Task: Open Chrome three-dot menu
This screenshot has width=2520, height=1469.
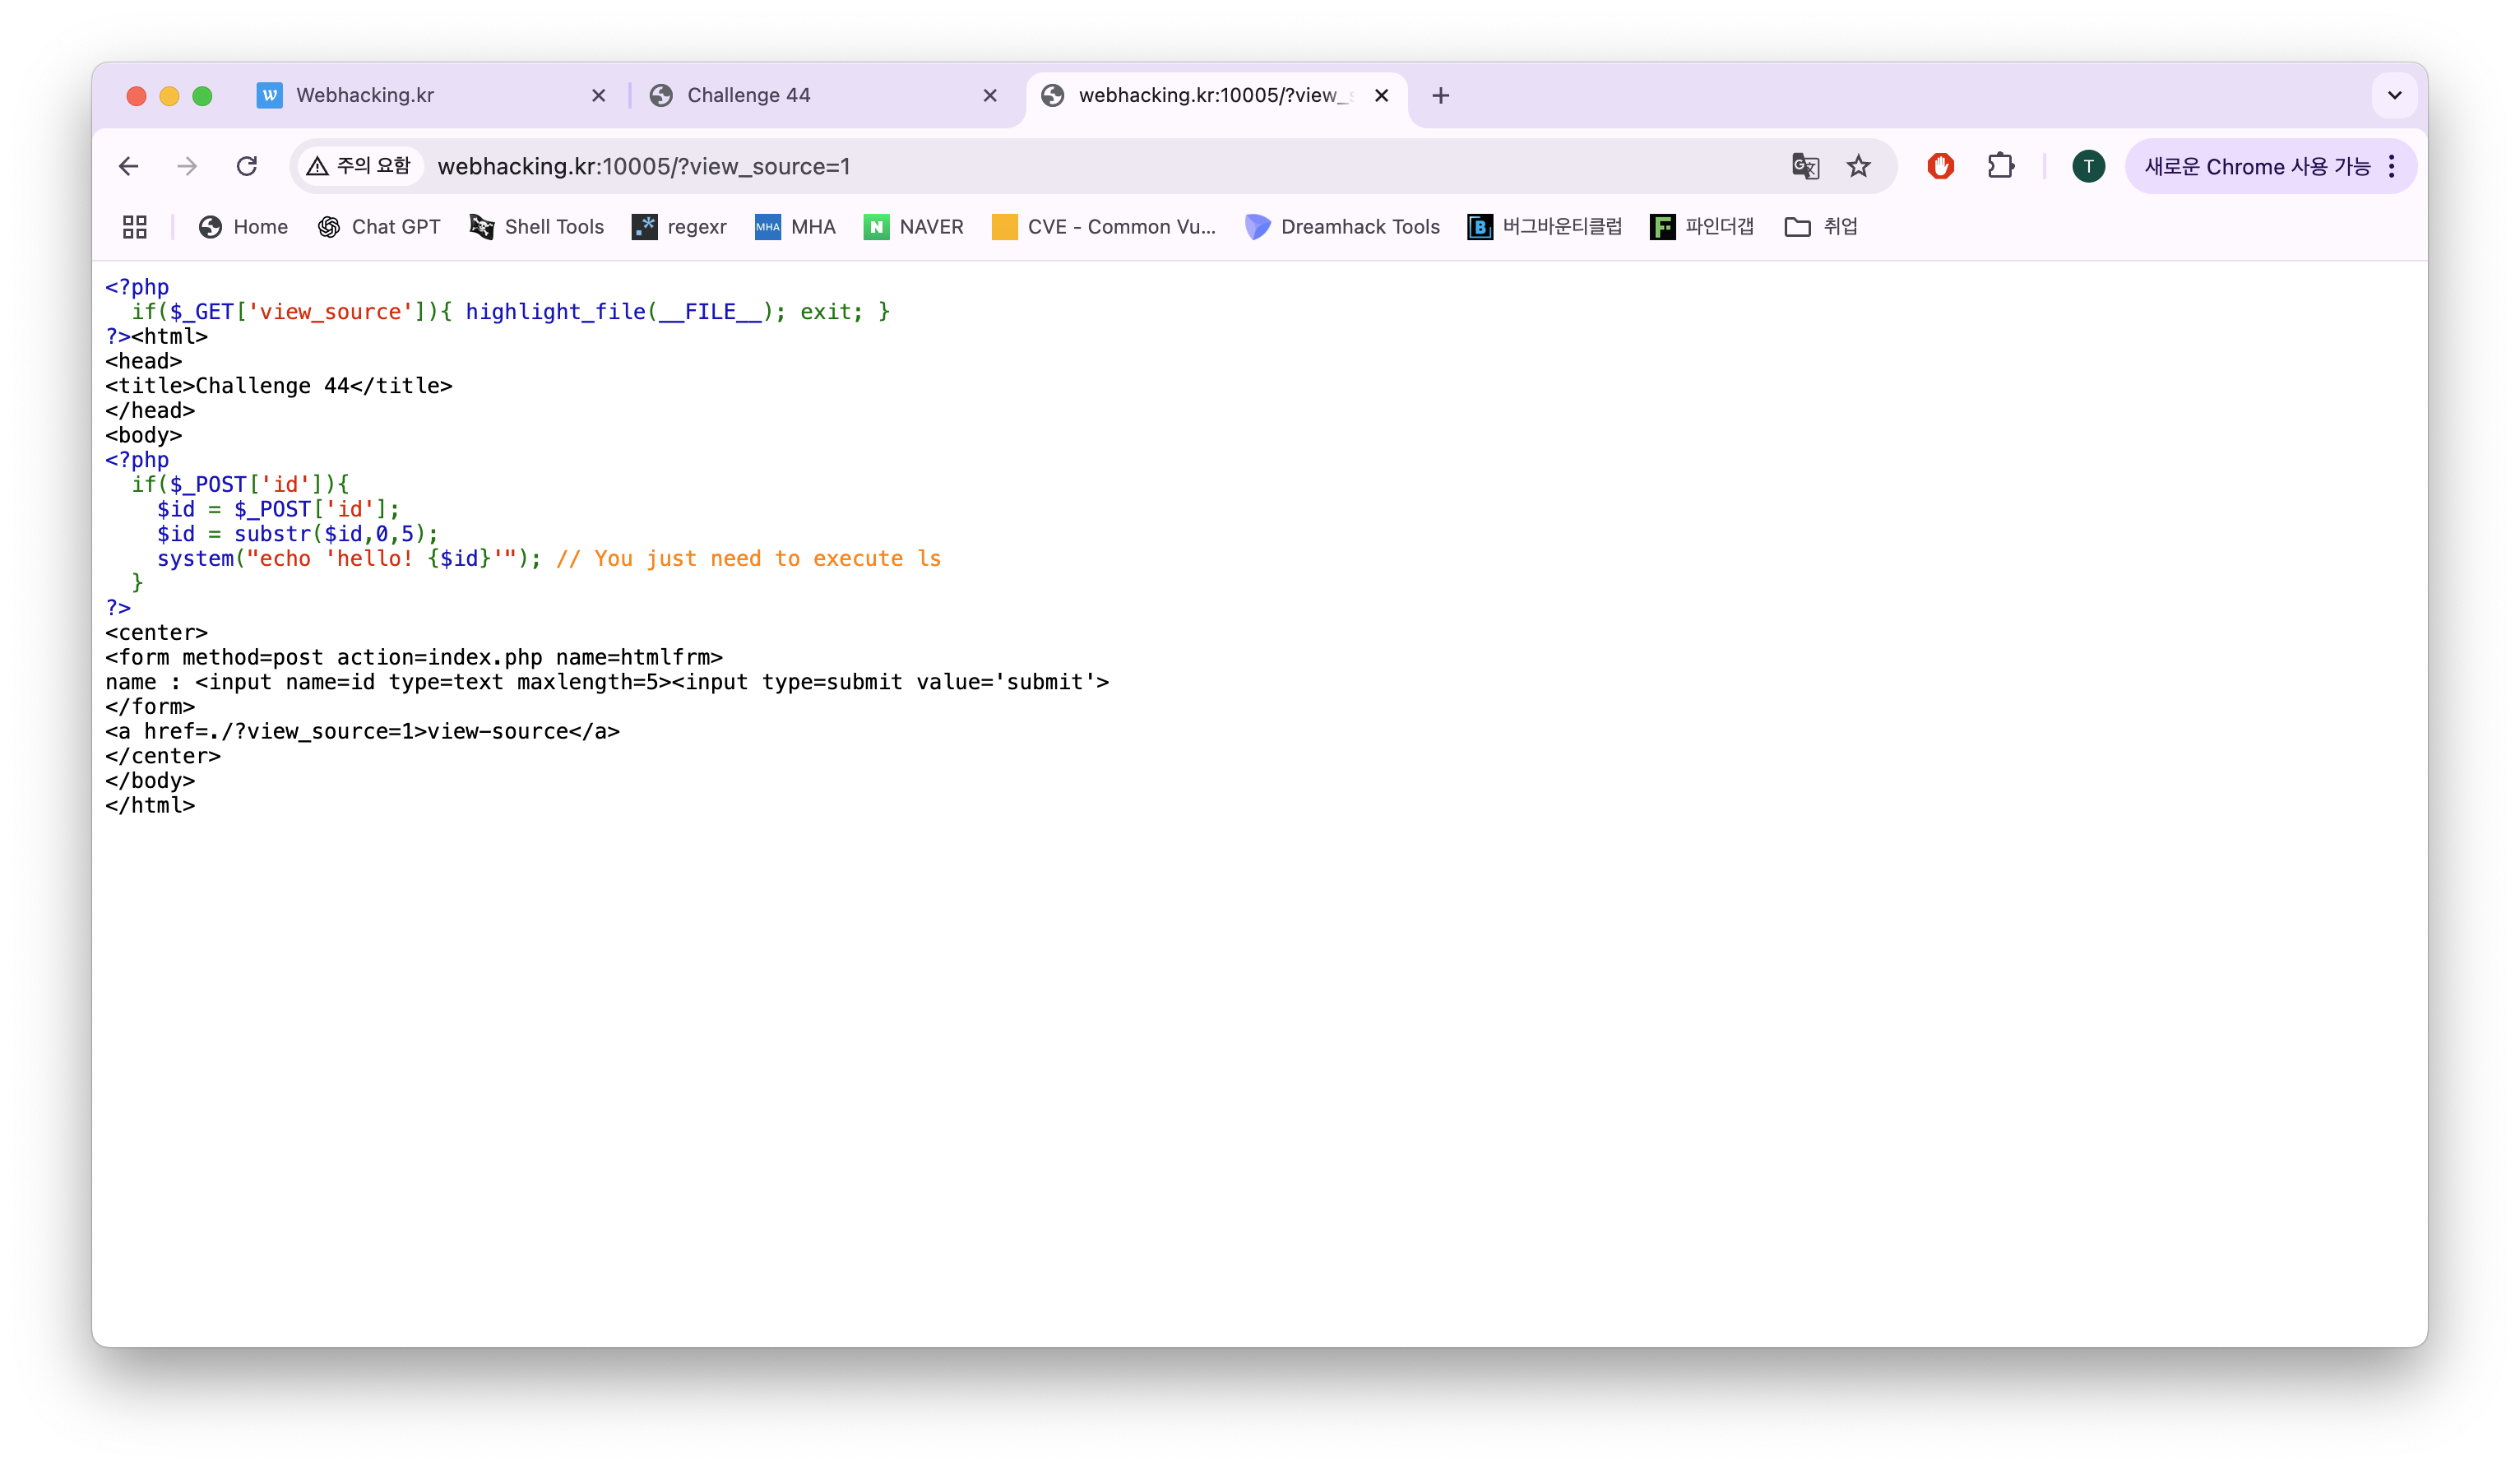Action: click(2391, 166)
